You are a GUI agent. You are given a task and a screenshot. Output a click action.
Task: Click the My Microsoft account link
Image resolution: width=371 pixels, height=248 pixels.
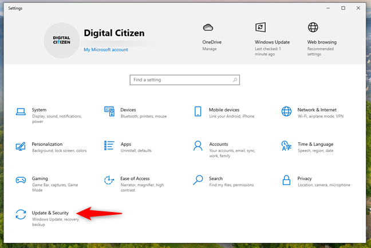pos(105,50)
